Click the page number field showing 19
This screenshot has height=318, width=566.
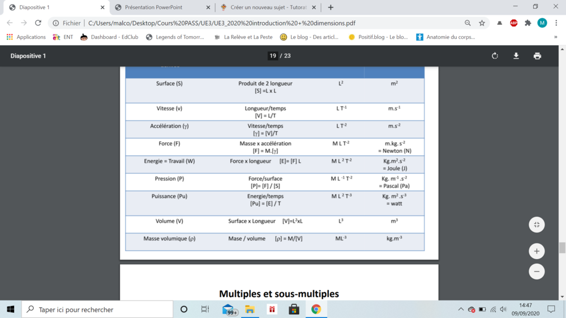click(x=273, y=56)
